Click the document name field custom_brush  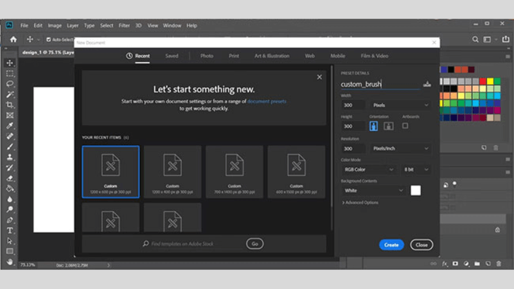click(x=380, y=84)
